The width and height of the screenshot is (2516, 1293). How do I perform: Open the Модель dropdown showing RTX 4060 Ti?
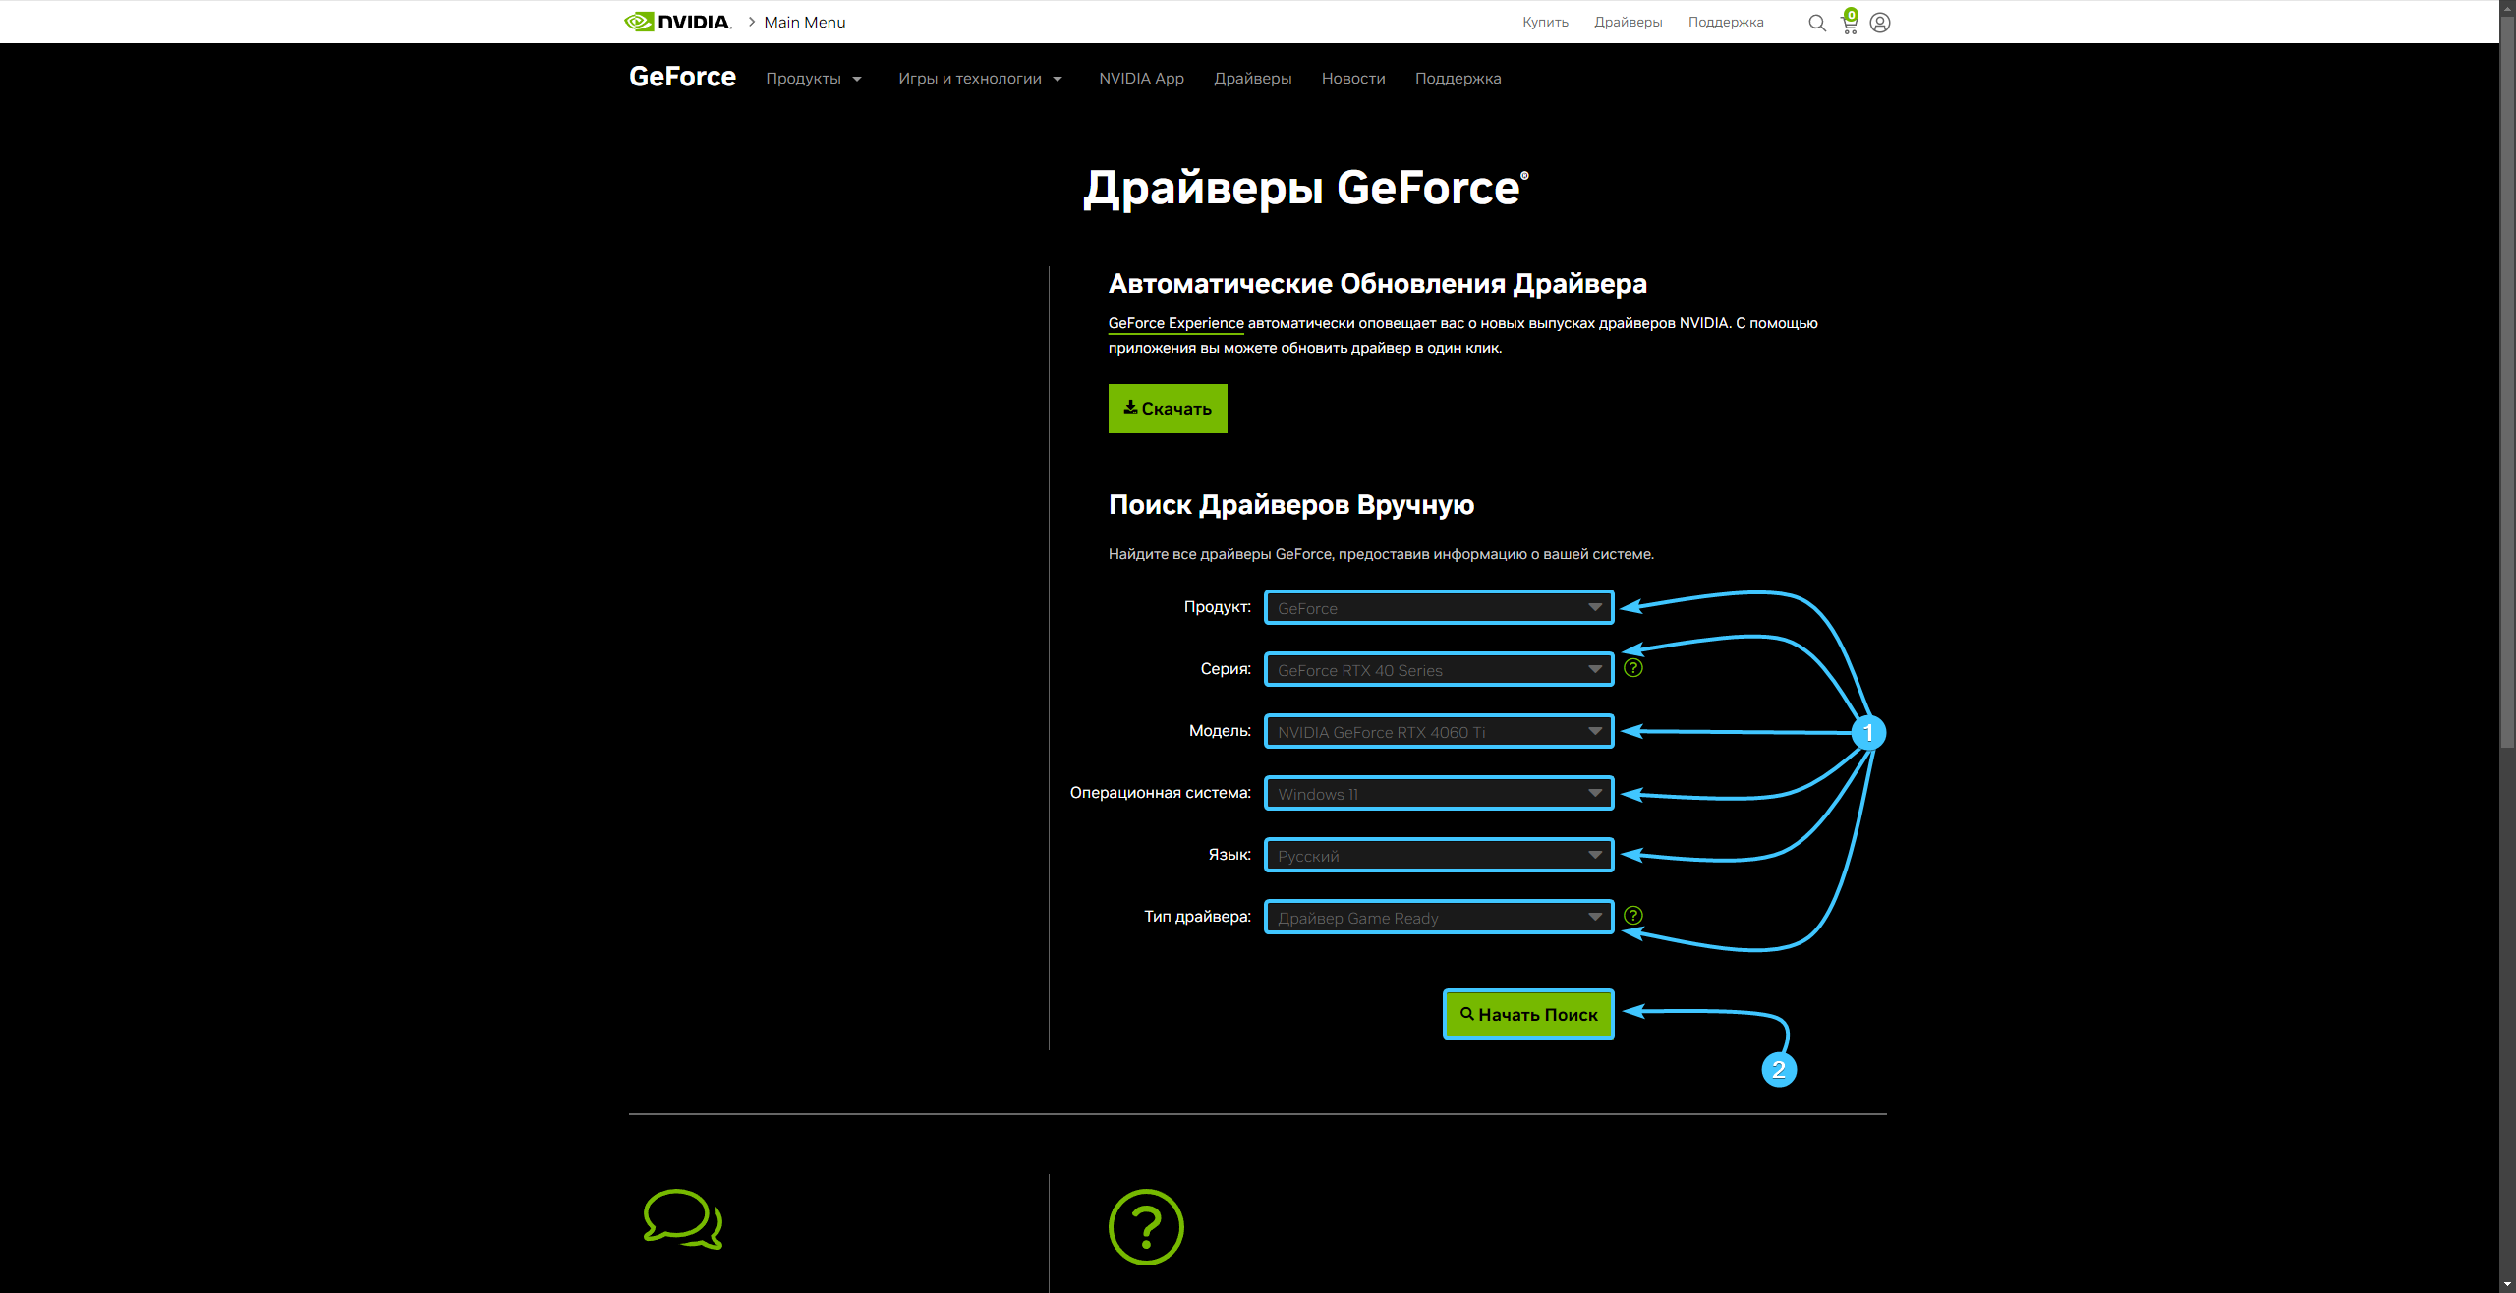click(x=1439, y=732)
